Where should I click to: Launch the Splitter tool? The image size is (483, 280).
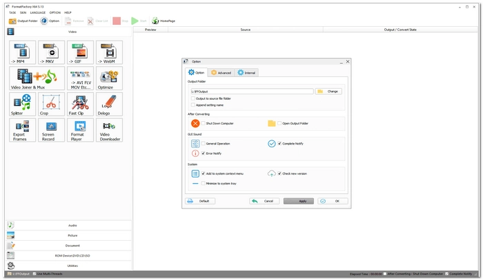(23, 104)
